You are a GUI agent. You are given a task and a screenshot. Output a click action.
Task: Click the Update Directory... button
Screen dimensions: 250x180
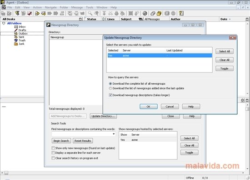(x=103, y=116)
